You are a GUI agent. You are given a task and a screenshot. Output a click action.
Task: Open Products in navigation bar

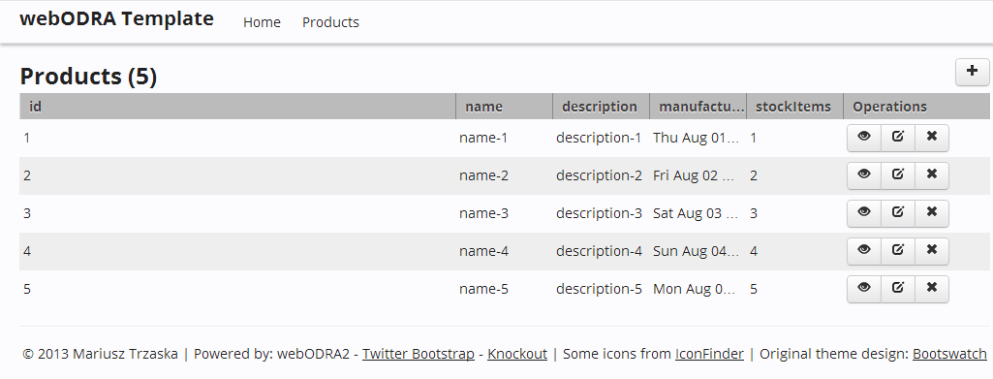pos(330,22)
